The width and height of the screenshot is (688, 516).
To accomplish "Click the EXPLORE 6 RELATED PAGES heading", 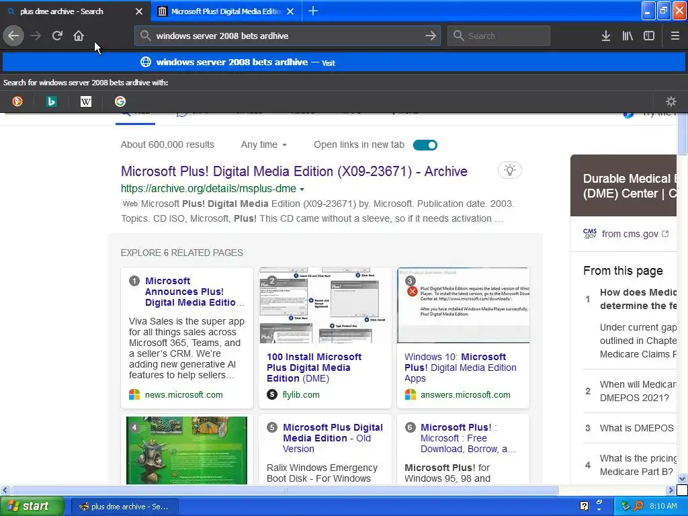I will [x=181, y=253].
